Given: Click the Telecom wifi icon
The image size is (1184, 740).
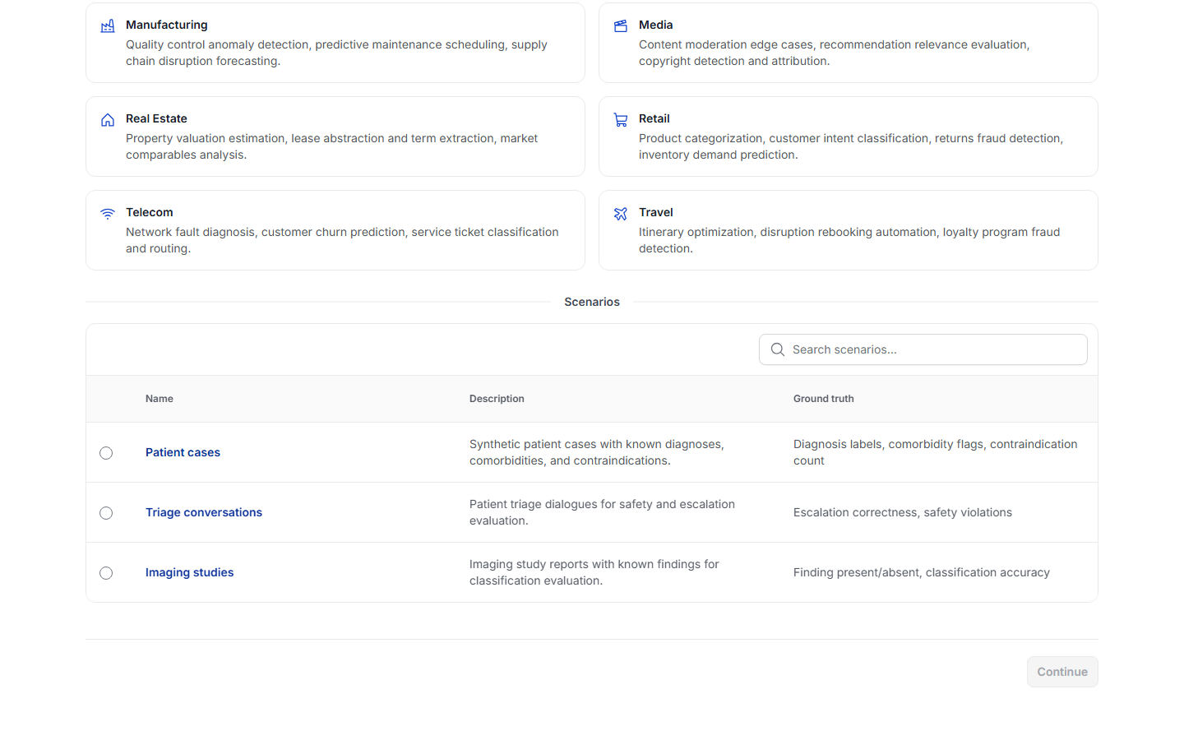Looking at the screenshot, I should click(108, 214).
